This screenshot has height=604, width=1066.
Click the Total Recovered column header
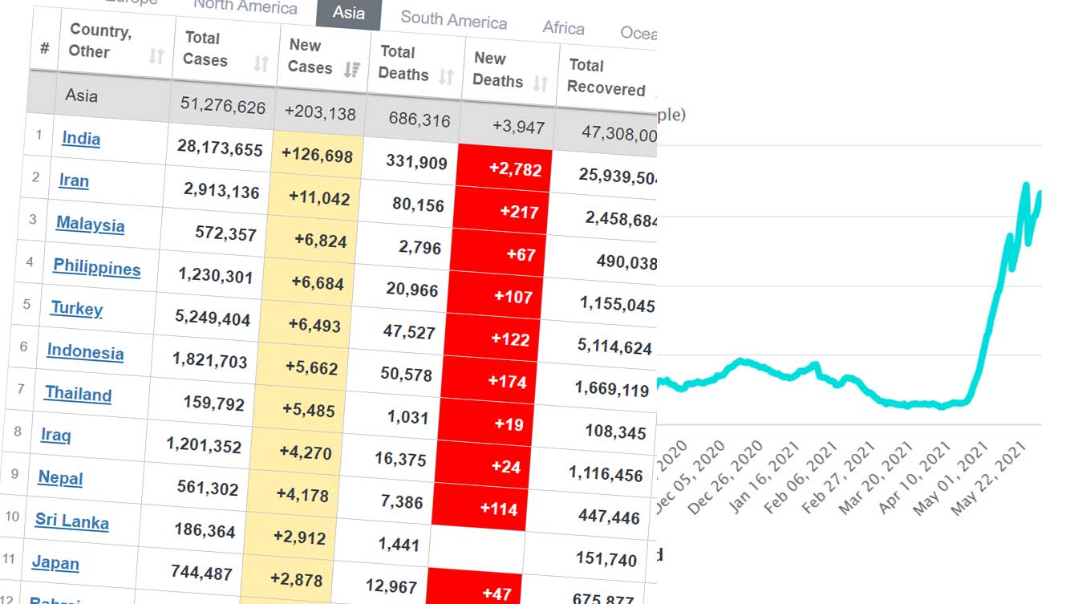(606, 78)
